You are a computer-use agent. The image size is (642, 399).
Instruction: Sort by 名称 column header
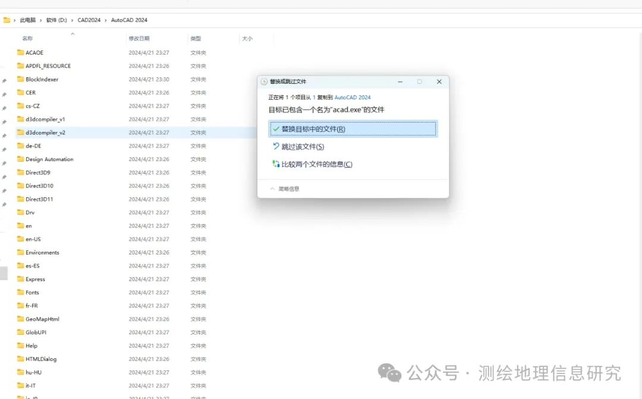[27, 39]
